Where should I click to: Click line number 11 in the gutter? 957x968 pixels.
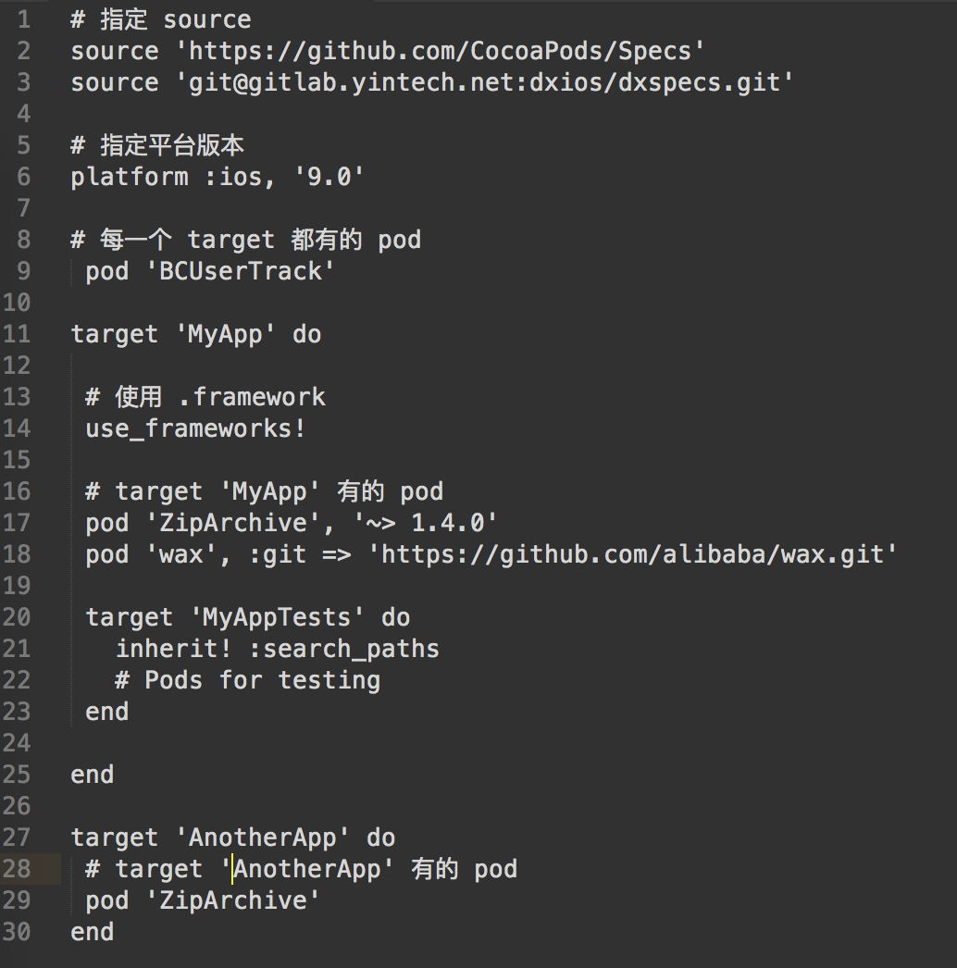pos(17,334)
